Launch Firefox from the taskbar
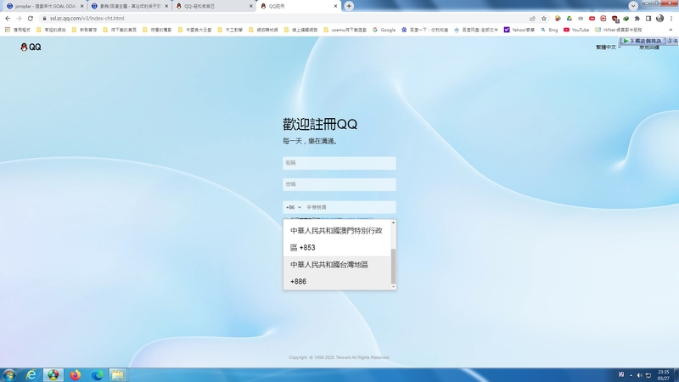Screen dimensions: 679x382 [76, 374]
